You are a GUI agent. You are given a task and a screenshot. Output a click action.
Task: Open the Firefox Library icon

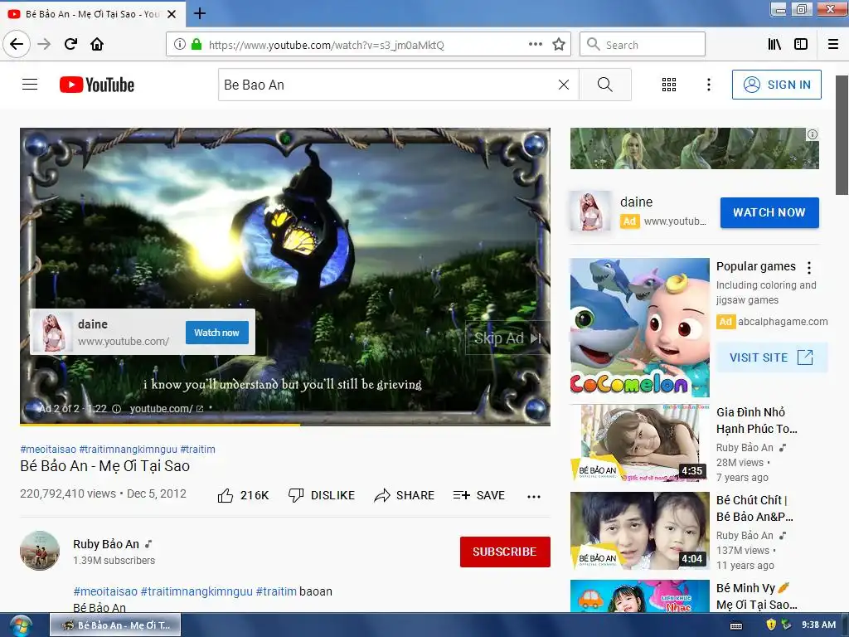click(x=774, y=45)
